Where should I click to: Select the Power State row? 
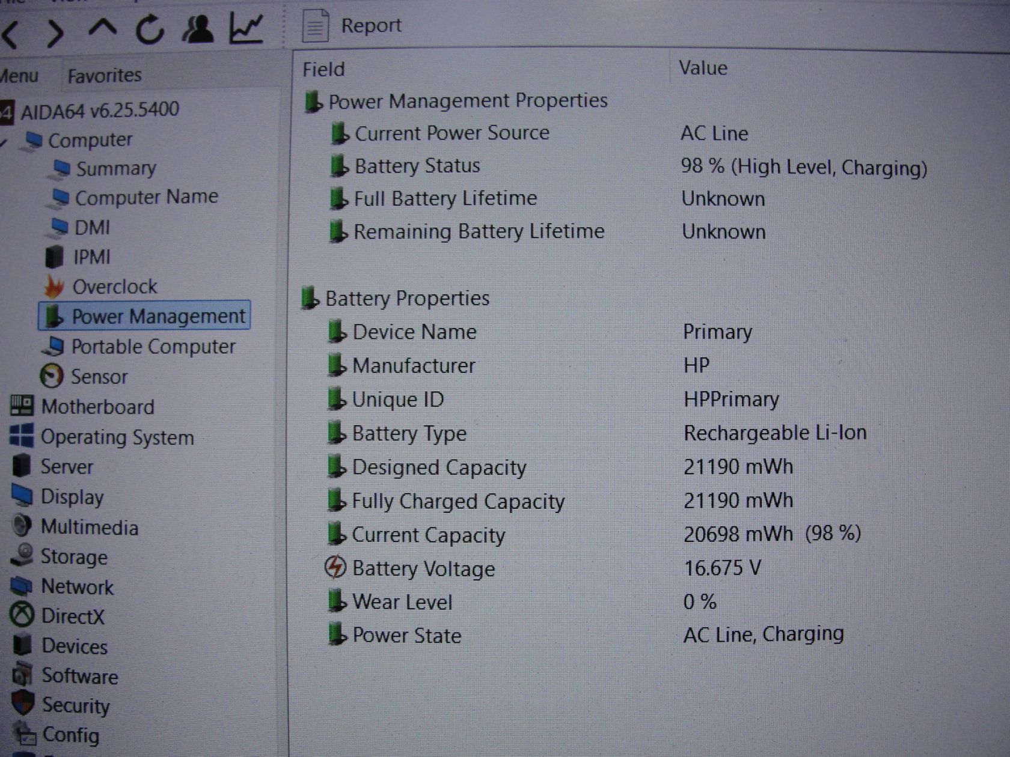click(x=586, y=634)
